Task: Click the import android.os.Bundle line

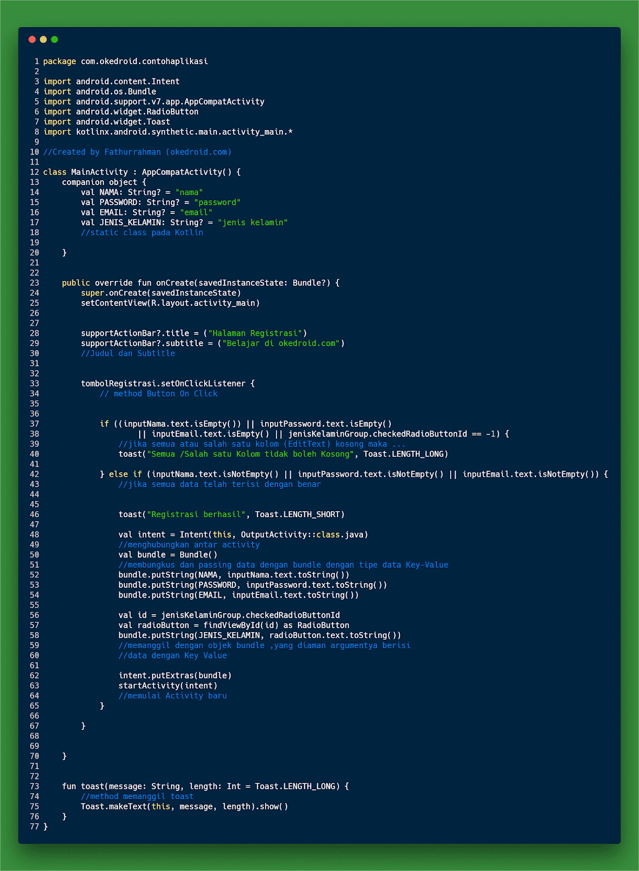Action: click(100, 91)
